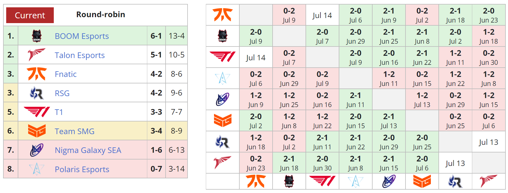Click the Fnatic logo in standings table
508x193 pixels.
click(x=37, y=74)
